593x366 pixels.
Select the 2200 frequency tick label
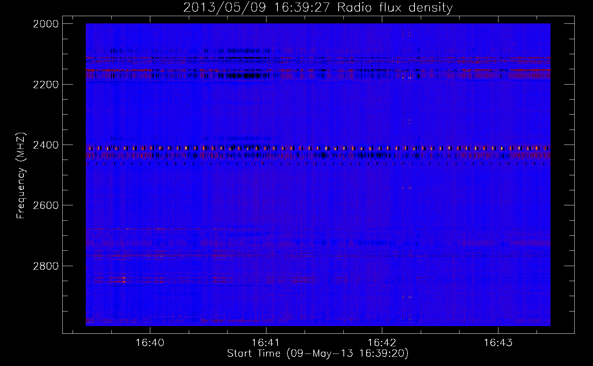point(46,85)
